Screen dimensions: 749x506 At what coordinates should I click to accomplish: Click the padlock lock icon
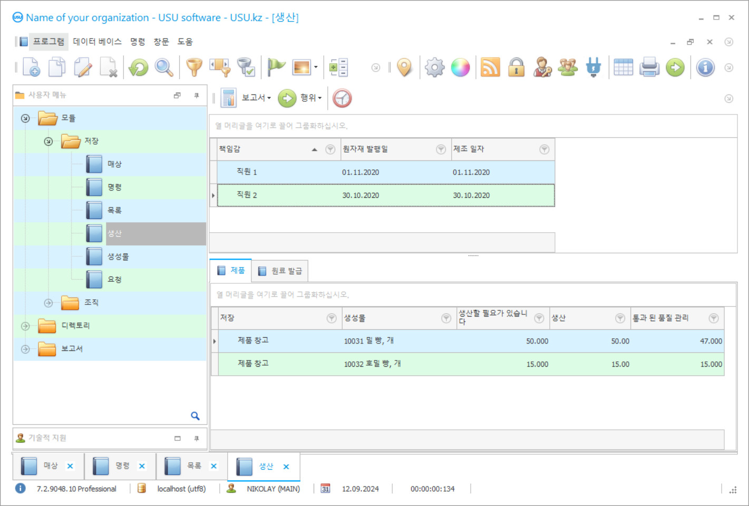tap(516, 68)
